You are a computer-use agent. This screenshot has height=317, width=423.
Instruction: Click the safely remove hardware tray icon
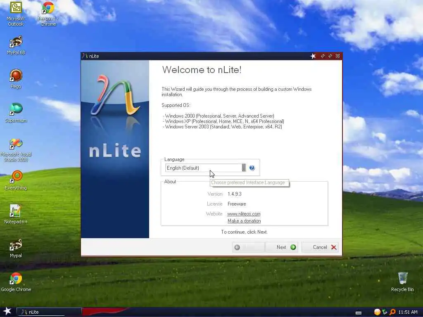pyautogui.click(x=385, y=312)
